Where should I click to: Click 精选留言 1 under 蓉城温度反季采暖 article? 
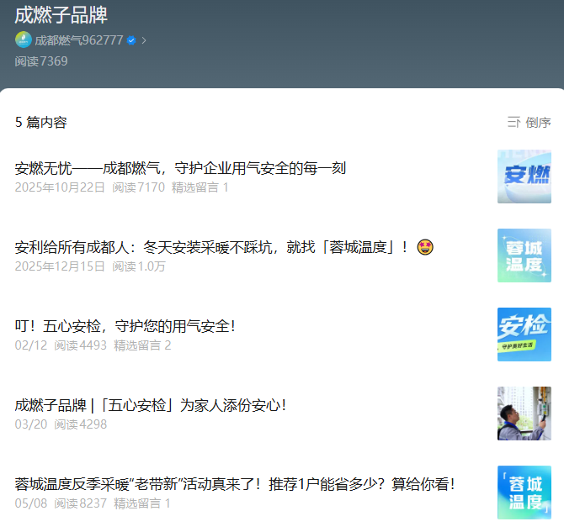(x=142, y=503)
